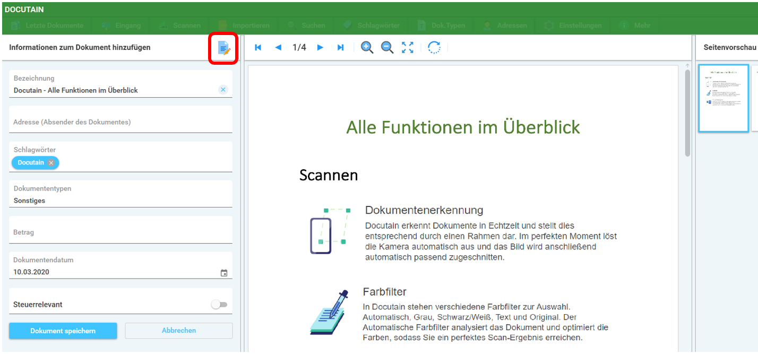Open the Adressen menu item
Image resolution: width=758 pixels, height=354 pixels.
click(x=505, y=25)
